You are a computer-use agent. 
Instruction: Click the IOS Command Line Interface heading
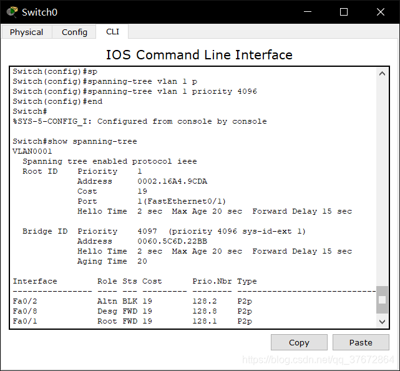[x=199, y=55]
